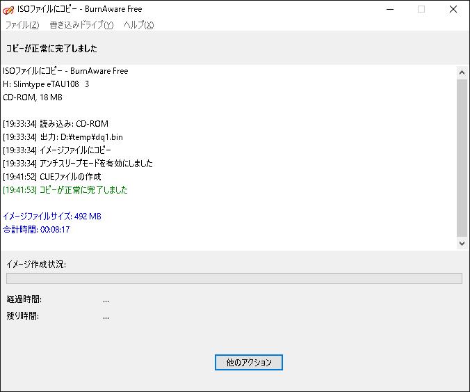Click the log vertical scrollbar thumb
Viewport: 470px width, 392px height.
point(462,157)
